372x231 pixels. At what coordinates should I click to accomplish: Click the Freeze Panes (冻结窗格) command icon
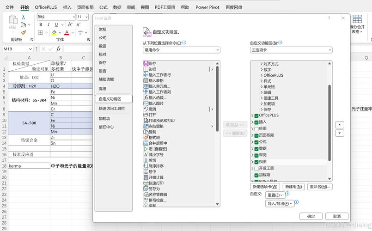(x=146, y=126)
